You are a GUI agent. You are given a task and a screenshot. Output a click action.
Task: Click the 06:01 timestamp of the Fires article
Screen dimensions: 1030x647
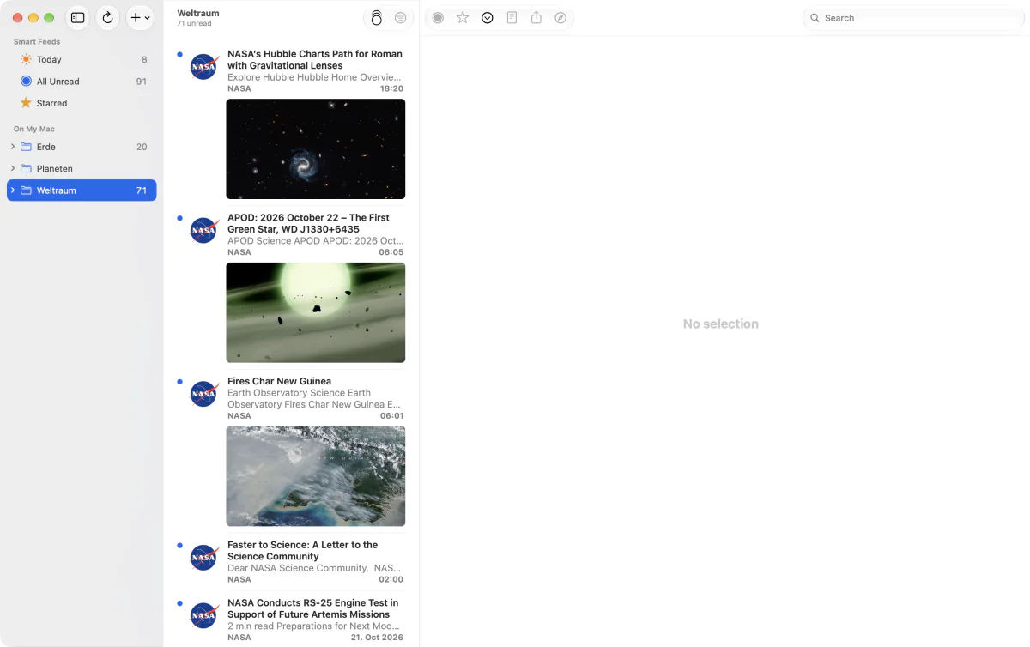(391, 416)
